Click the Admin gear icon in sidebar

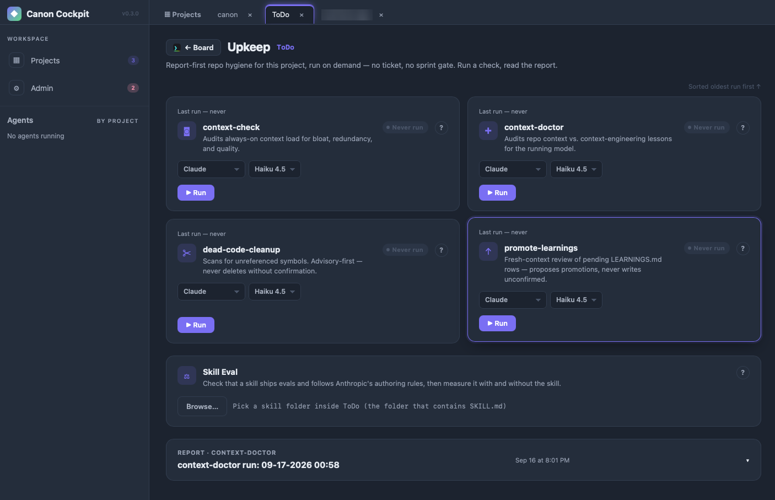point(17,88)
